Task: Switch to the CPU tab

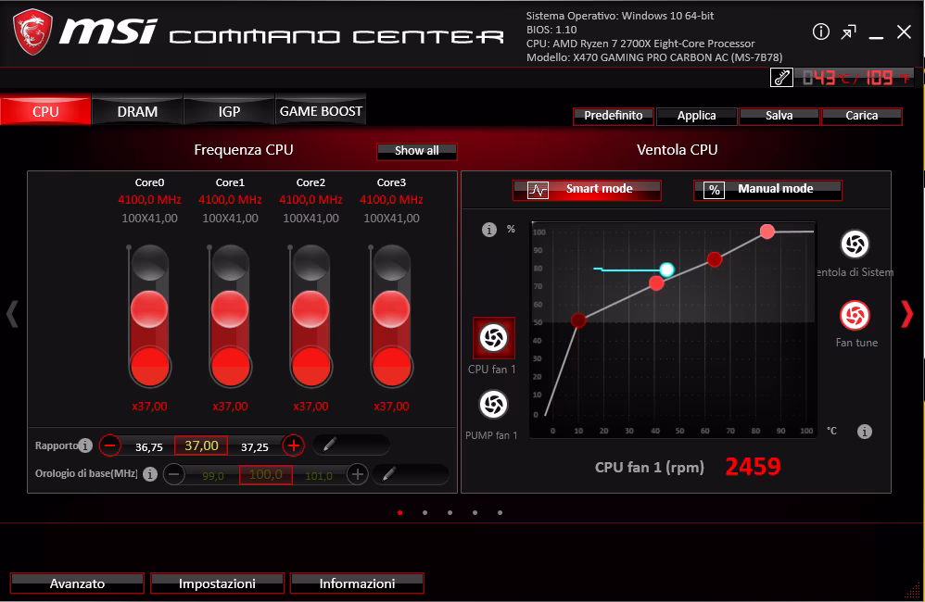Action: [45, 110]
